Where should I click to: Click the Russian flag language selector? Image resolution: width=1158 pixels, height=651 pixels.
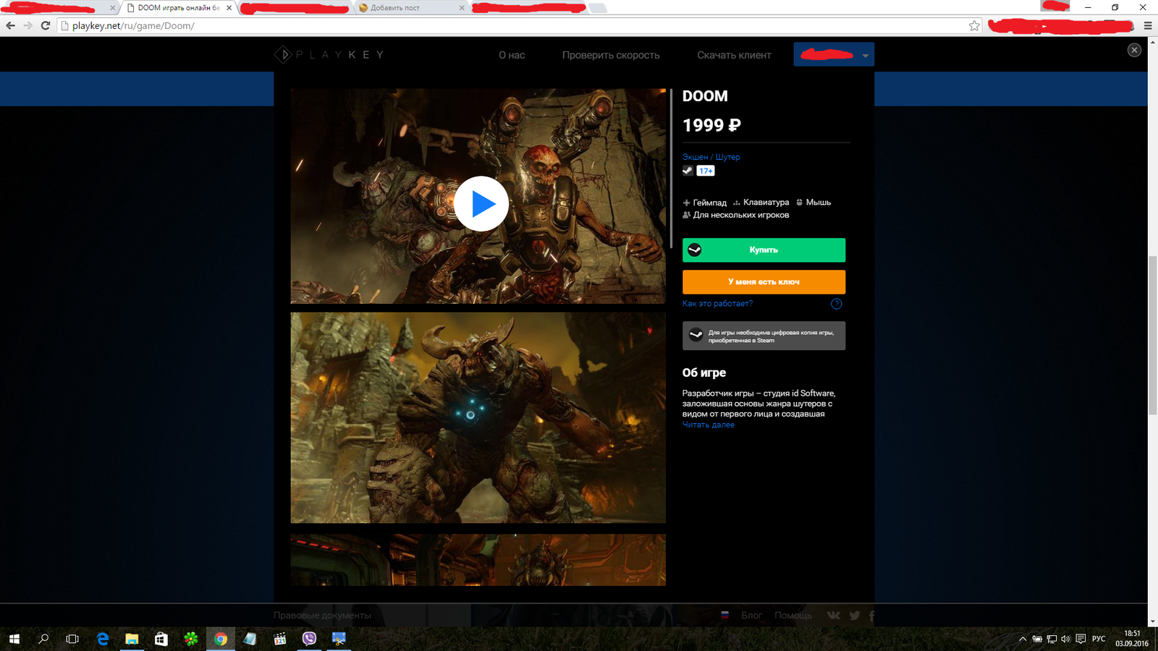point(724,615)
